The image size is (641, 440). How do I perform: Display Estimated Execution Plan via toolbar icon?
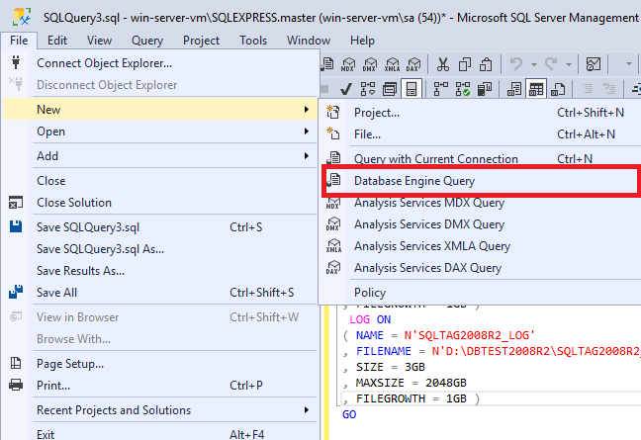click(x=368, y=89)
